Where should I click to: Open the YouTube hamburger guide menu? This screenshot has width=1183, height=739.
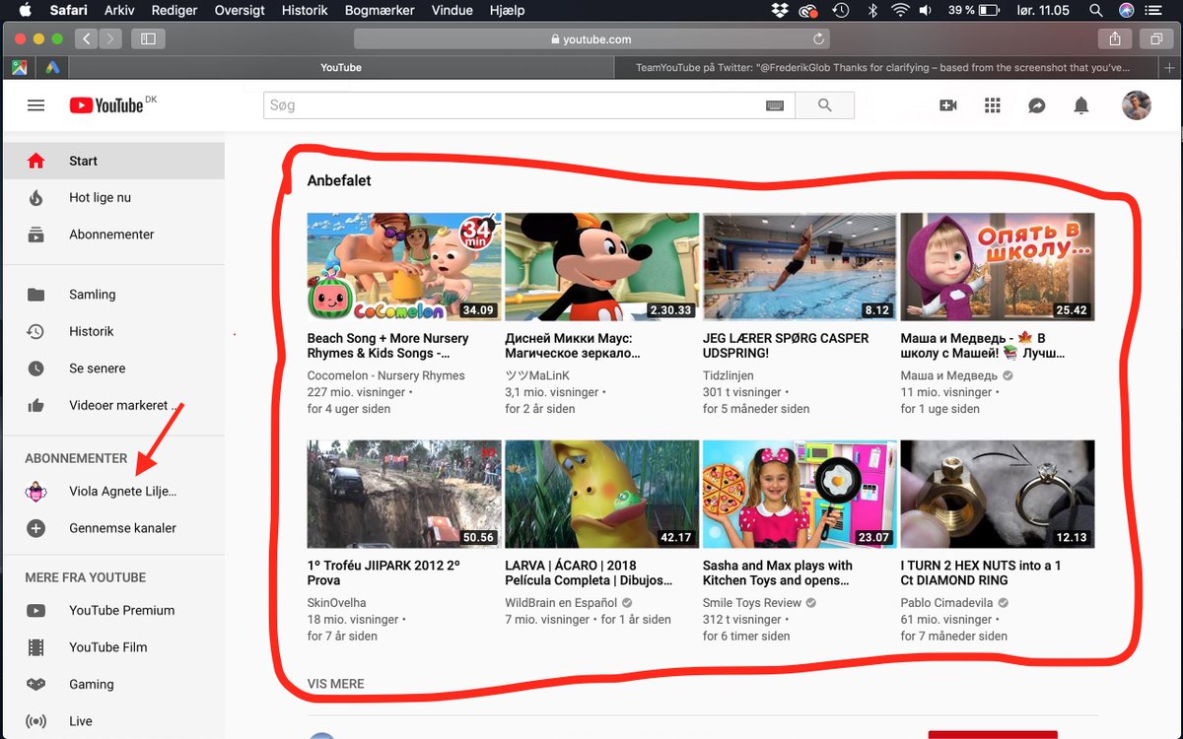pos(36,105)
